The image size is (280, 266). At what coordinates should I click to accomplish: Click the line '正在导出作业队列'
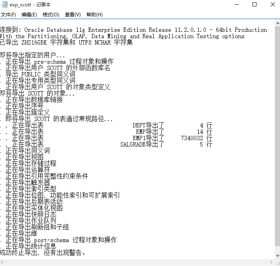point(31,221)
